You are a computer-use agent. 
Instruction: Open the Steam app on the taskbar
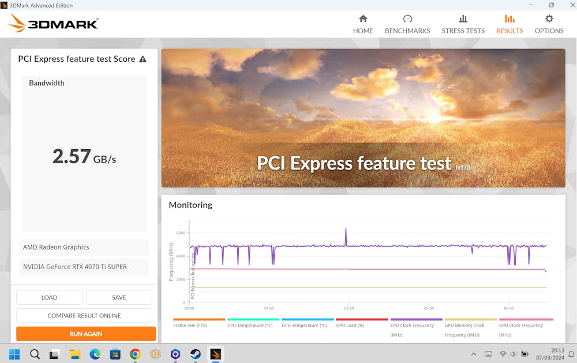(196, 354)
